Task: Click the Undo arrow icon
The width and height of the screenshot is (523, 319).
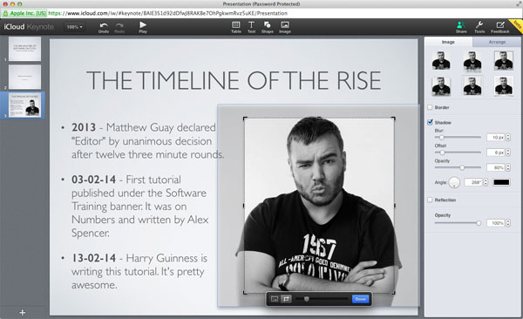Action: [x=104, y=25]
